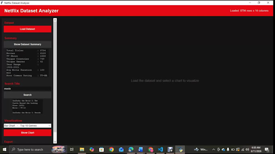Screen dimensions: 275x154
Task: Click the sidebar scrollbar up arrow
Action: pos(55,20)
